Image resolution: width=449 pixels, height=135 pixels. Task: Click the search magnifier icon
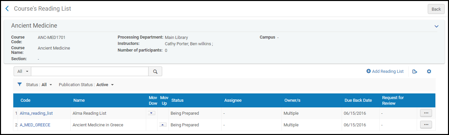point(155,71)
